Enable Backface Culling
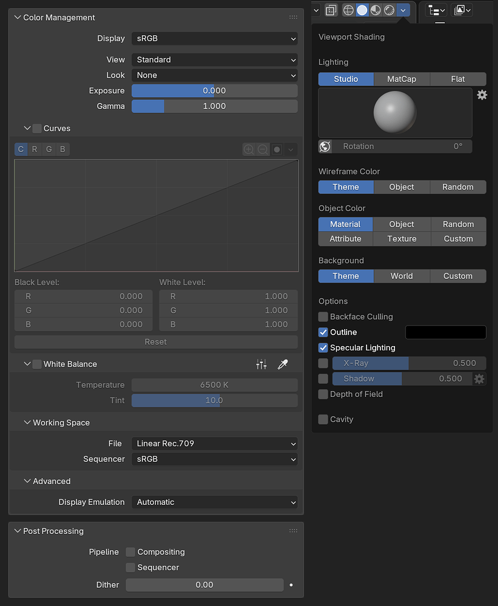 coord(323,317)
